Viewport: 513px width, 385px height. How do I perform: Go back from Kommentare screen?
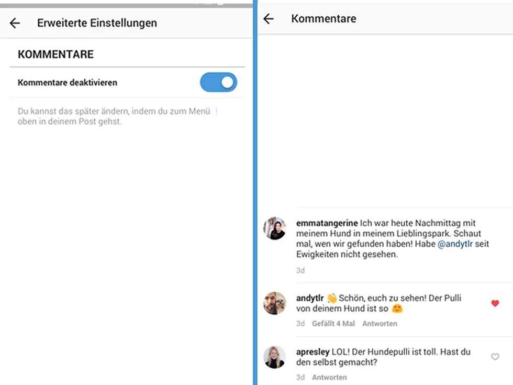[x=269, y=19]
